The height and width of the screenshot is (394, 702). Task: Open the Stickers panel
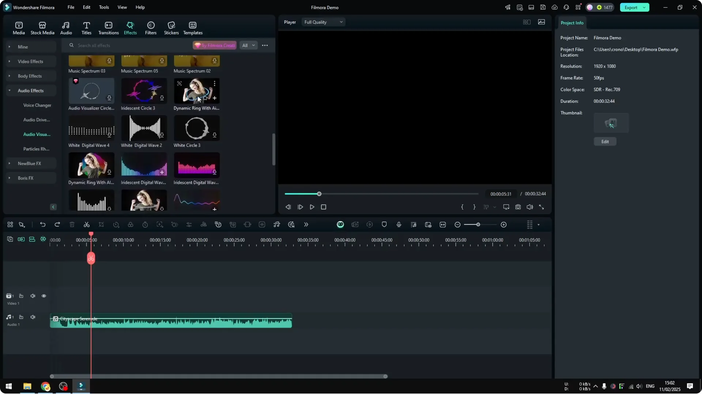(x=171, y=27)
